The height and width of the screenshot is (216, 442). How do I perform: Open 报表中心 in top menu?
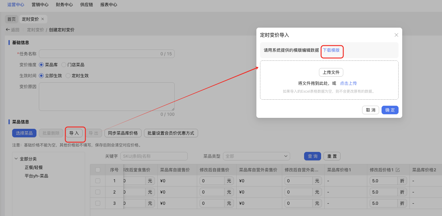click(109, 5)
